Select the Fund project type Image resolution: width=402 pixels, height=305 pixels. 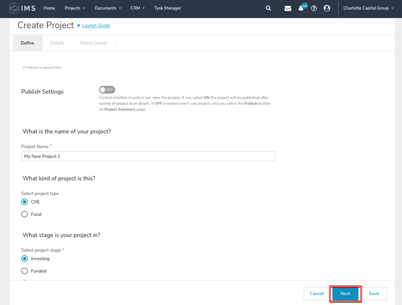(24, 214)
